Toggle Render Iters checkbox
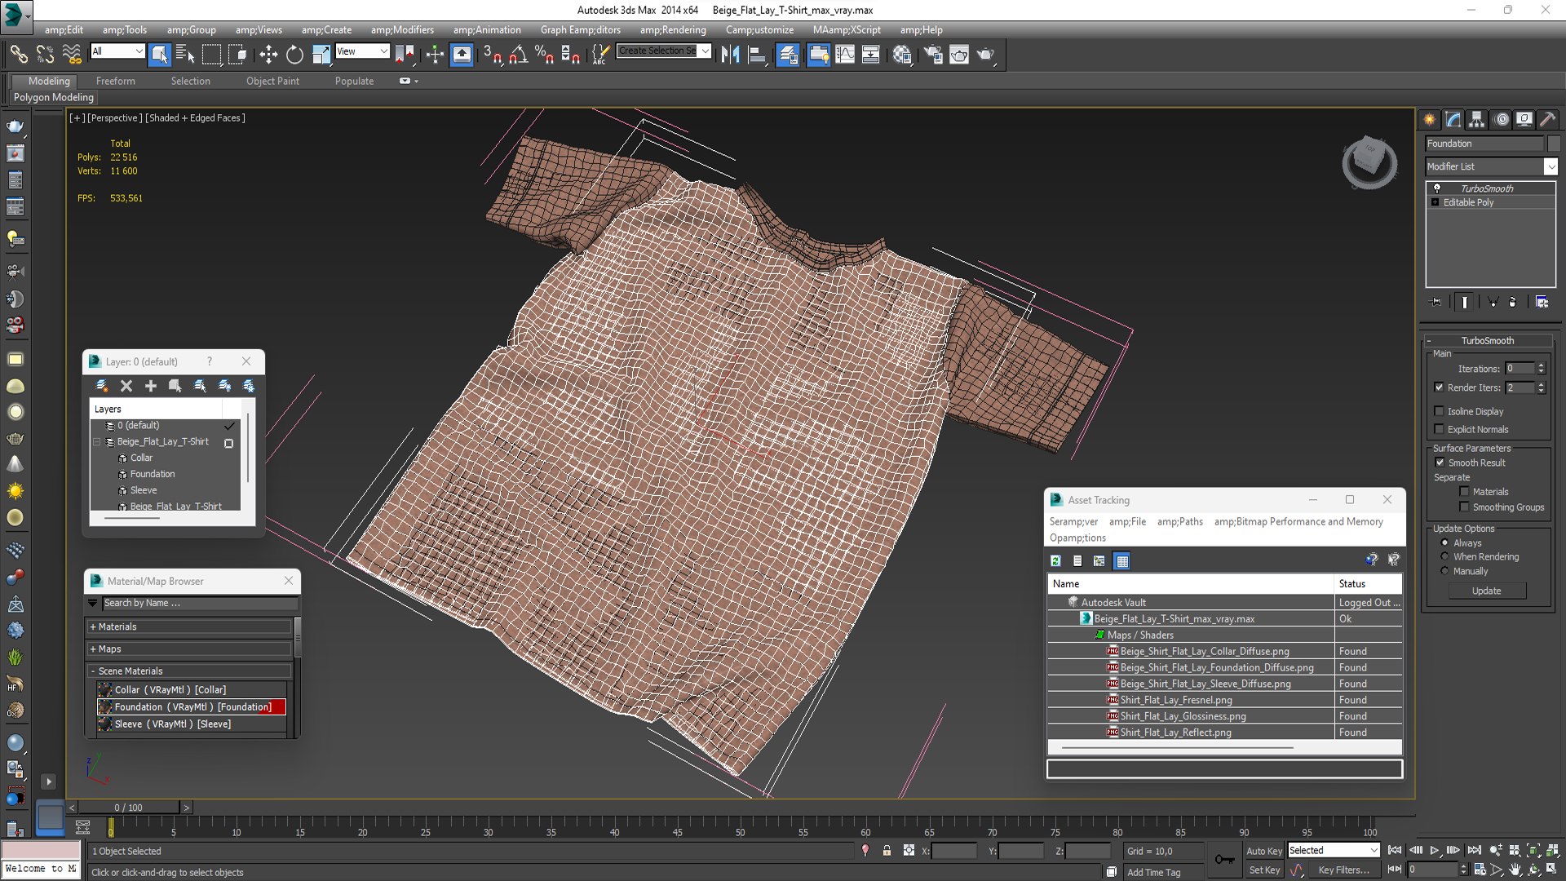 [x=1439, y=387]
